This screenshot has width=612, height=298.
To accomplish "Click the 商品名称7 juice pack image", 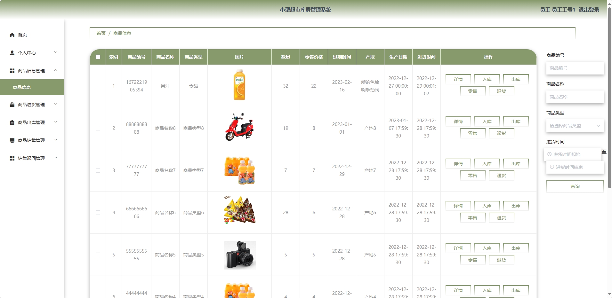I will coord(239,170).
